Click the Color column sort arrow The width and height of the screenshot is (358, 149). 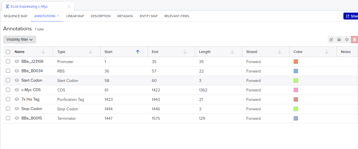pyautogui.click(x=327, y=52)
